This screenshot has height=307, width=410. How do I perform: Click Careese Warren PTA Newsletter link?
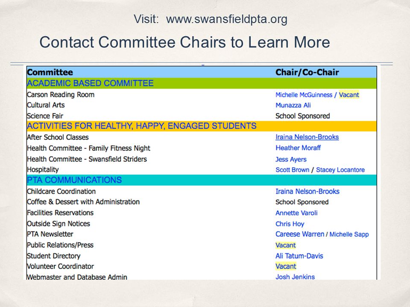pos(300,234)
